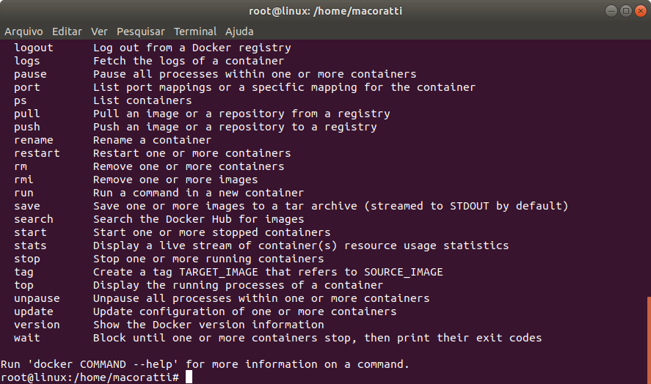The image size is (651, 384).
Task: Open the Editar menu
Action: click(67, 32)
